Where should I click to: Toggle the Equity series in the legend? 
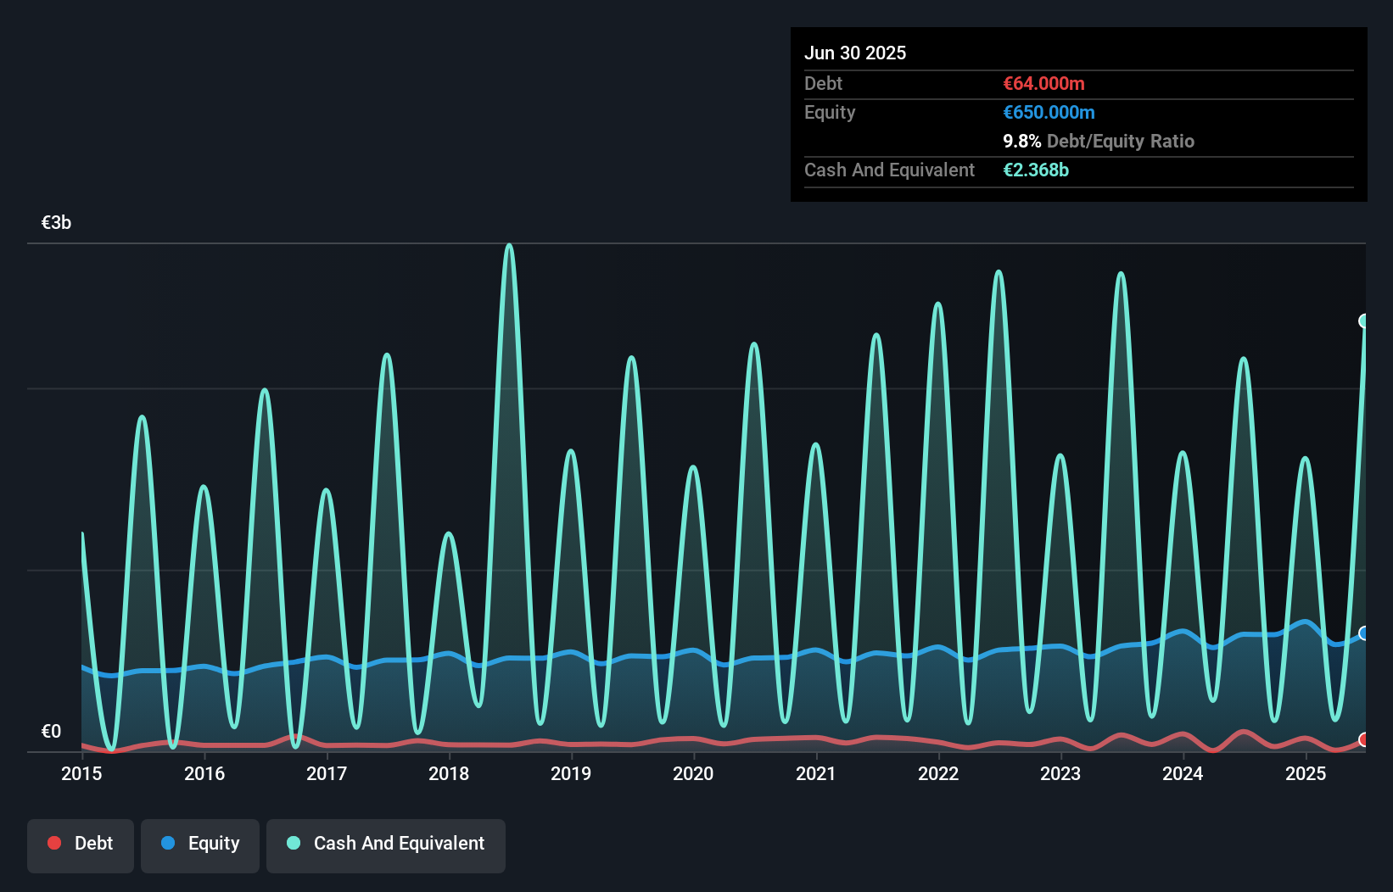(200, 845)
